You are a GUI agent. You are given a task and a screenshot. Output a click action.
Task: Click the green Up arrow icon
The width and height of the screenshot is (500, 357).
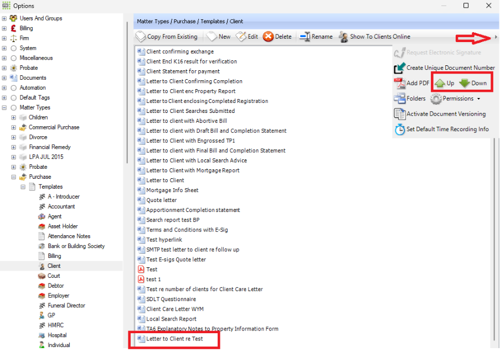pyautogui.click(x=440, y=83)
